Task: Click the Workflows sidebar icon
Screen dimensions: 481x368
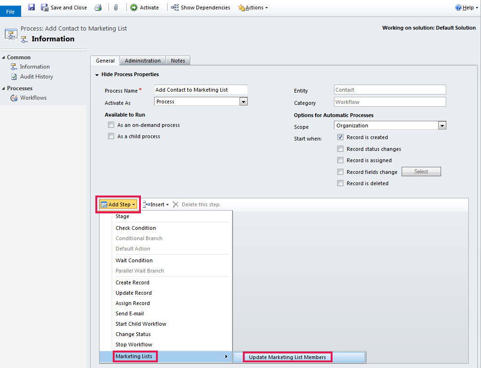Action: (x=14, y=98)
